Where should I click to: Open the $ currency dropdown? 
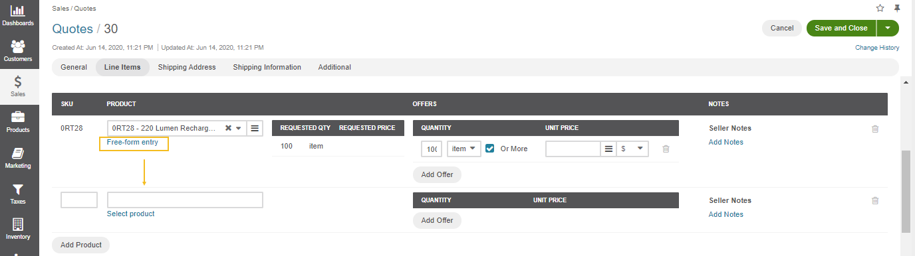[632, 149]
